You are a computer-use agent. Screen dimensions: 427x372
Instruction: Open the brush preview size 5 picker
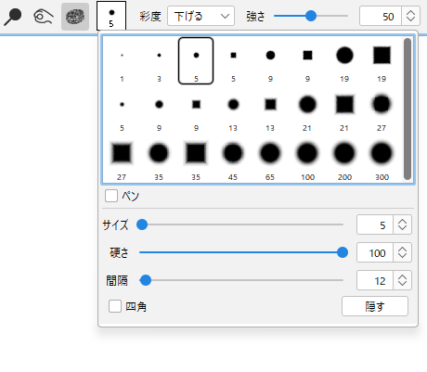click(x=111, y=16)
